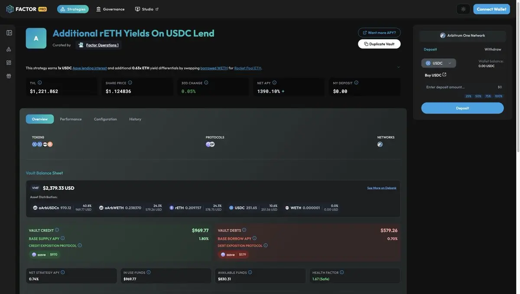The width and height of the screenshot is (520, 294).
Task: Show the Debt Exposition Protocol info icon
Action: click(x=266, y=245)
